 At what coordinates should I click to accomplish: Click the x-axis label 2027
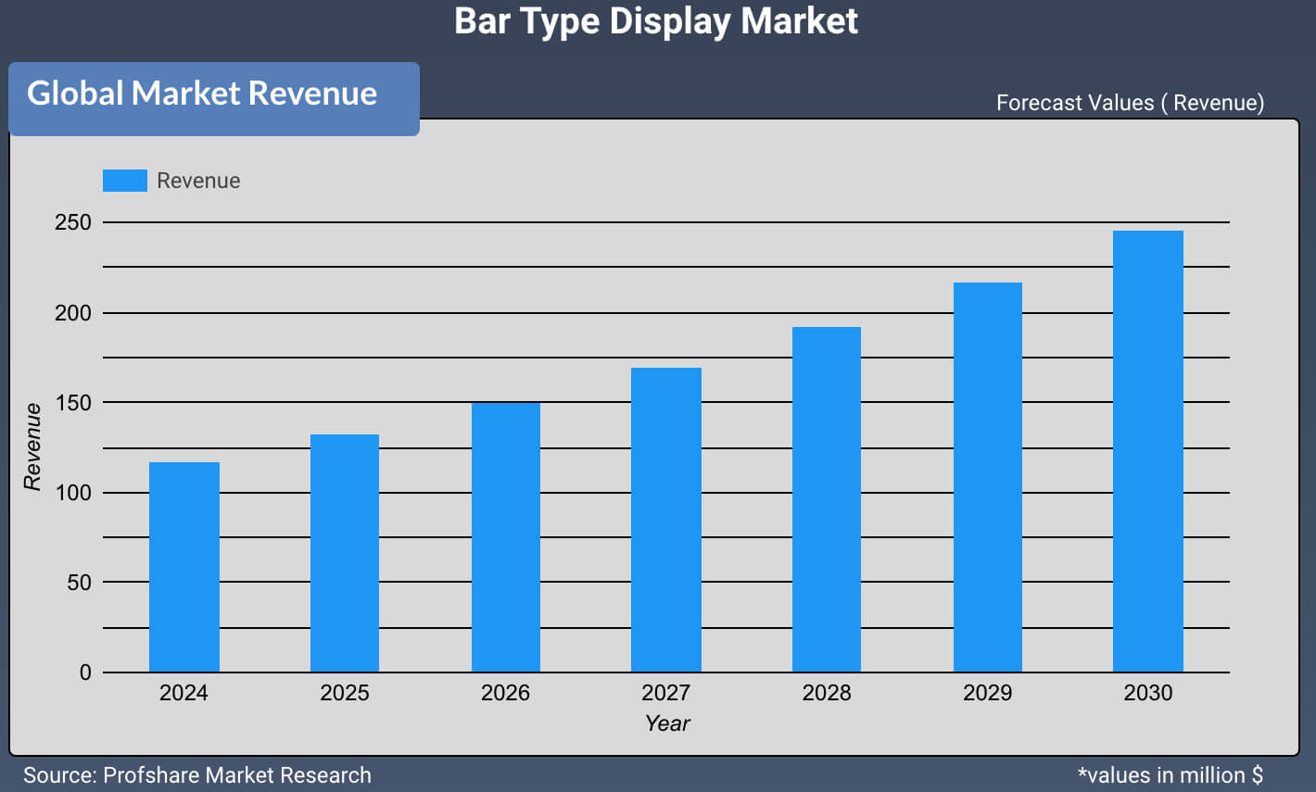[x=666, y=693]
